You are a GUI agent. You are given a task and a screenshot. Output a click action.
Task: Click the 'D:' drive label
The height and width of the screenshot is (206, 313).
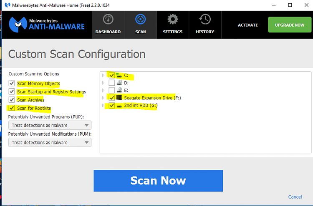coord(126,83)
